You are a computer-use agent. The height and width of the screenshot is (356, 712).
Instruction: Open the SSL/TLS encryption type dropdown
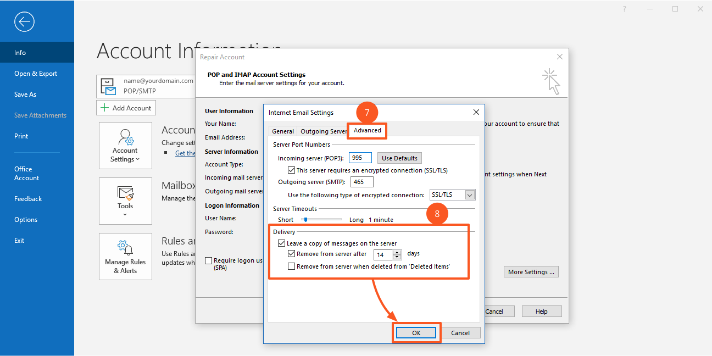[469, 195]
